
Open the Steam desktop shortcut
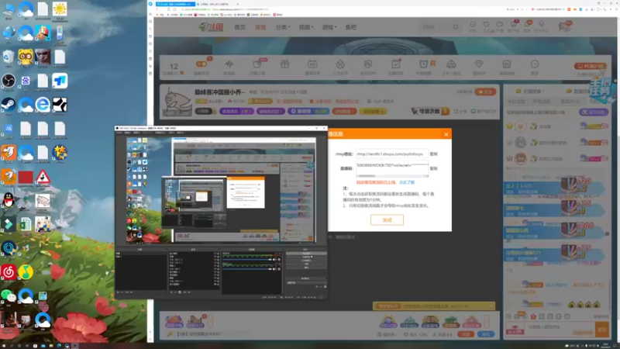point(9,105)
